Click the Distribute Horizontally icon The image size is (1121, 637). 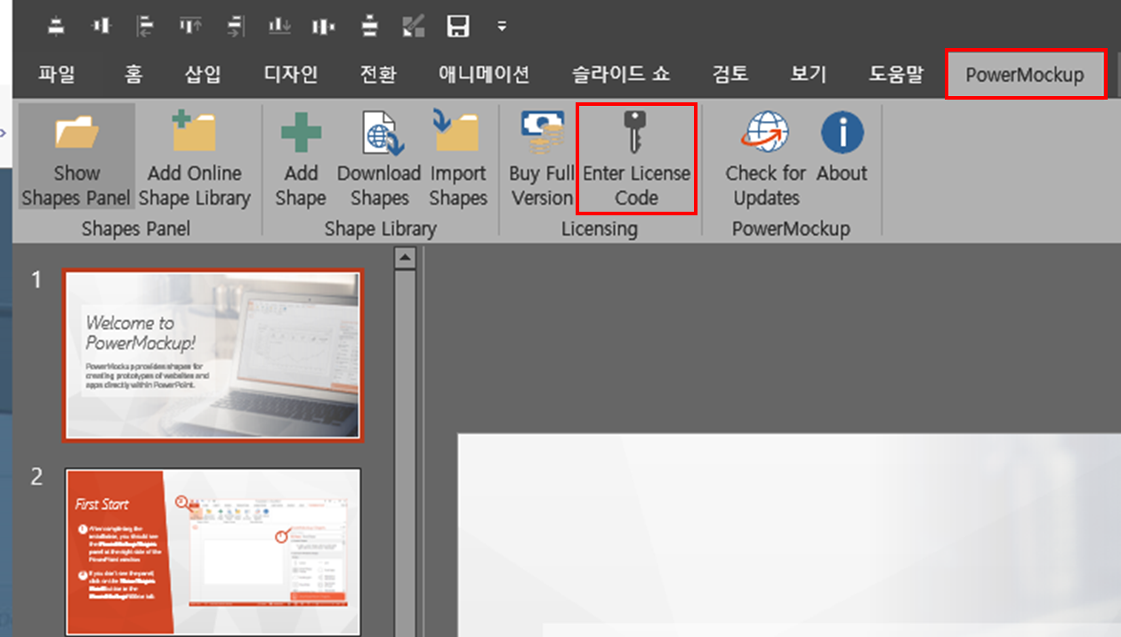click(x=324, y=27)
